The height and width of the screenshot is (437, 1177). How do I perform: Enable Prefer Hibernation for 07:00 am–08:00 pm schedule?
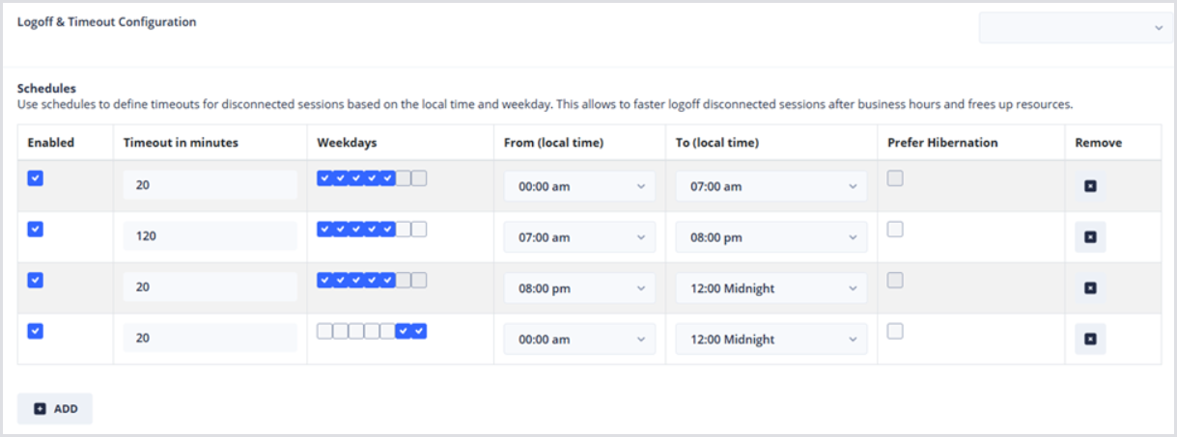(x=895, y=230)
